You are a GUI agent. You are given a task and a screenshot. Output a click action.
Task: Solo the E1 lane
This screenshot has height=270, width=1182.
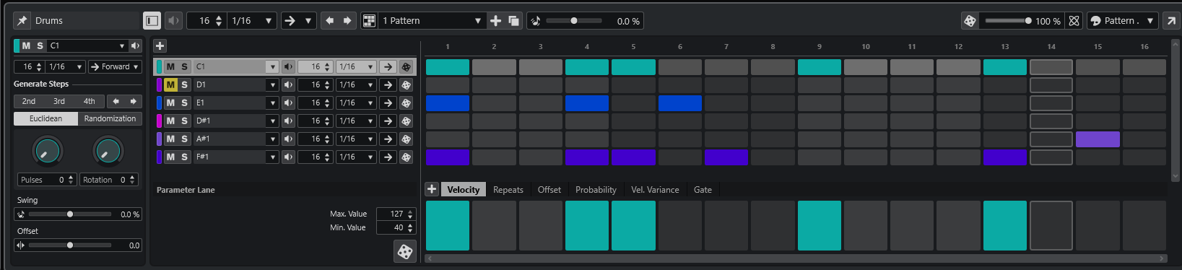pyautogui.click(x=184, y=103)
